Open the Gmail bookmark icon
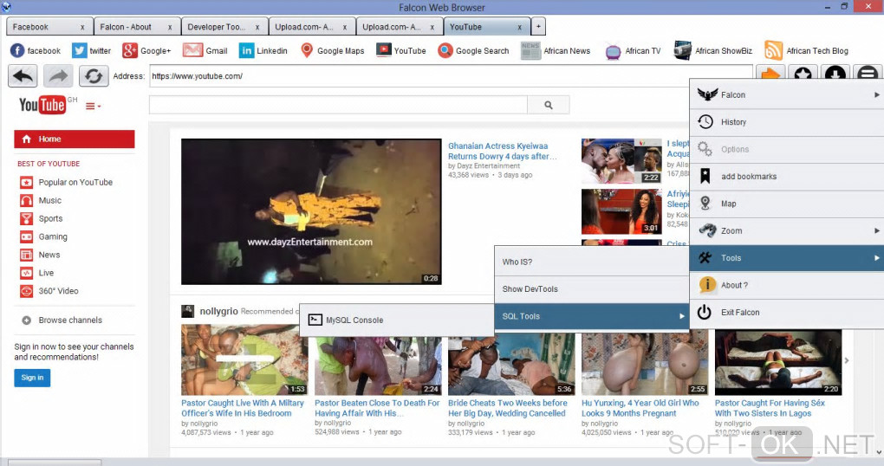 click(x=192, y=51)
